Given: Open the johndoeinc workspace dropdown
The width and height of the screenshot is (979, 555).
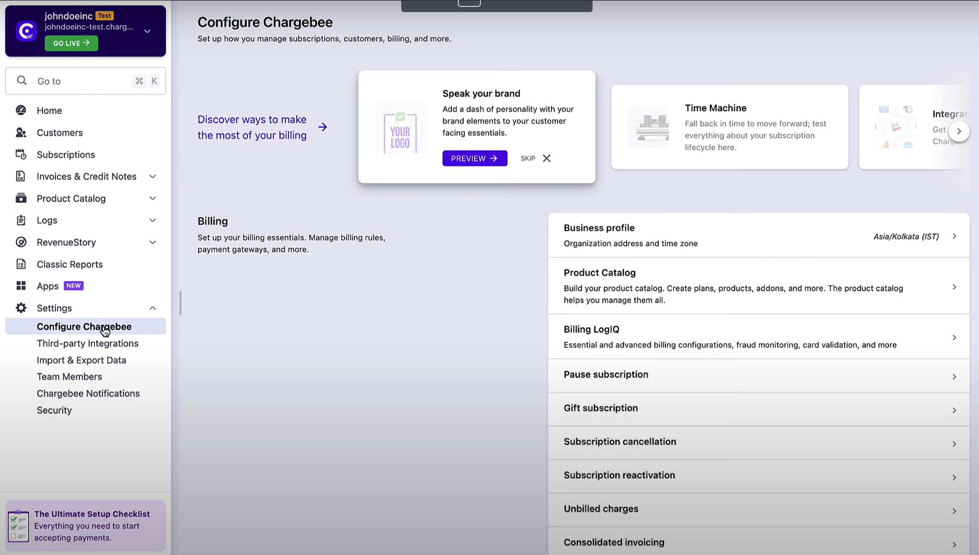Looking at the screenshot, I should (x=147, y=31).
